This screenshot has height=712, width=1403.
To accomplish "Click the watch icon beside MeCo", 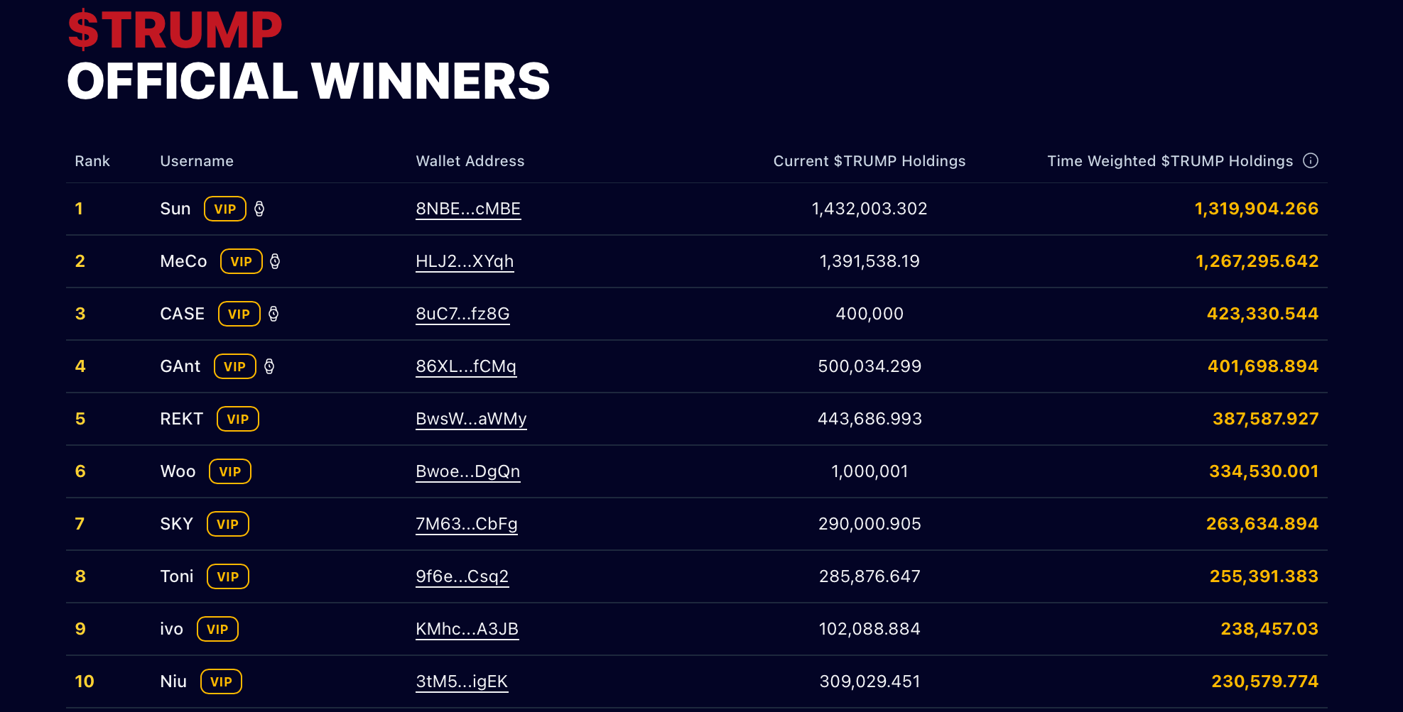I will click(275, 261).
